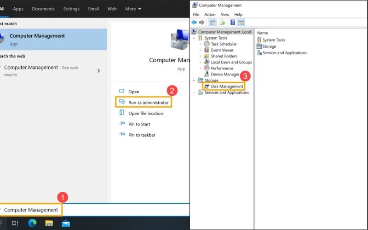Select the Disk Management icon in tree
This screenshot has width=368, height=230.
click(x=207, y=86)
